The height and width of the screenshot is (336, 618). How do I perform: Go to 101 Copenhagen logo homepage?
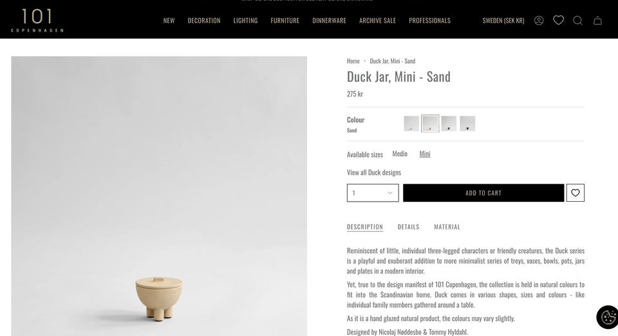point(37,20)
